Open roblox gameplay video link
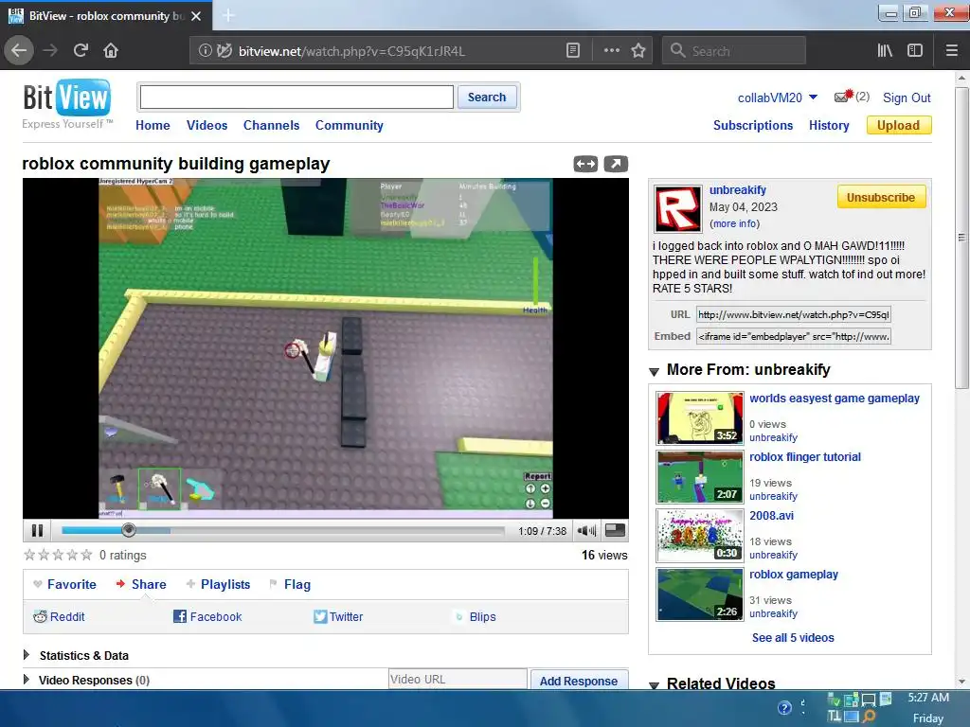The image size is (970, 727). click(x=794, y=575)
